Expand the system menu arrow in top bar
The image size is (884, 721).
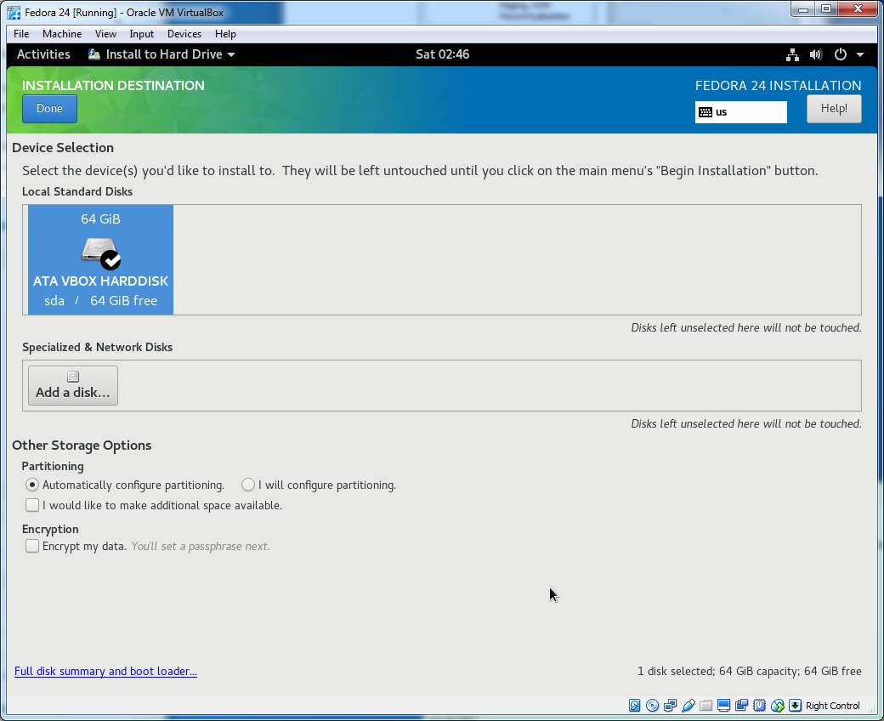pyautogui.click(x=860, y=54)
